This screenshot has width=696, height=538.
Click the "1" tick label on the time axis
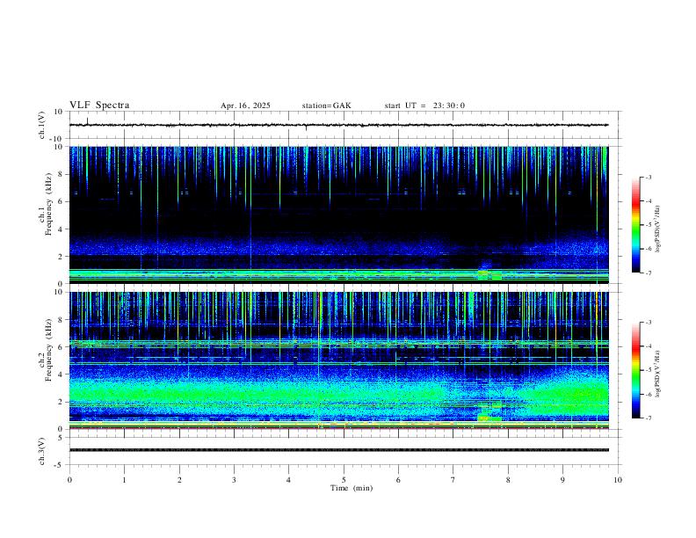click(124, 480)
